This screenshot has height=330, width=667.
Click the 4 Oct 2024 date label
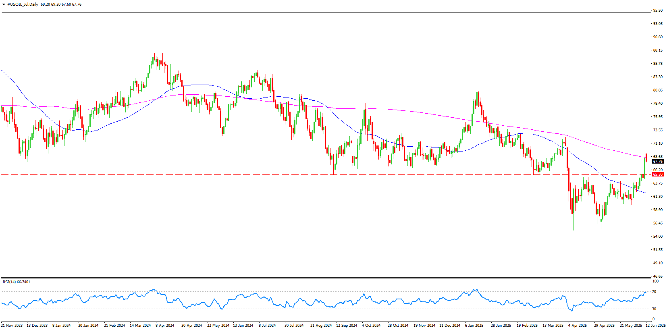[371, 326]
